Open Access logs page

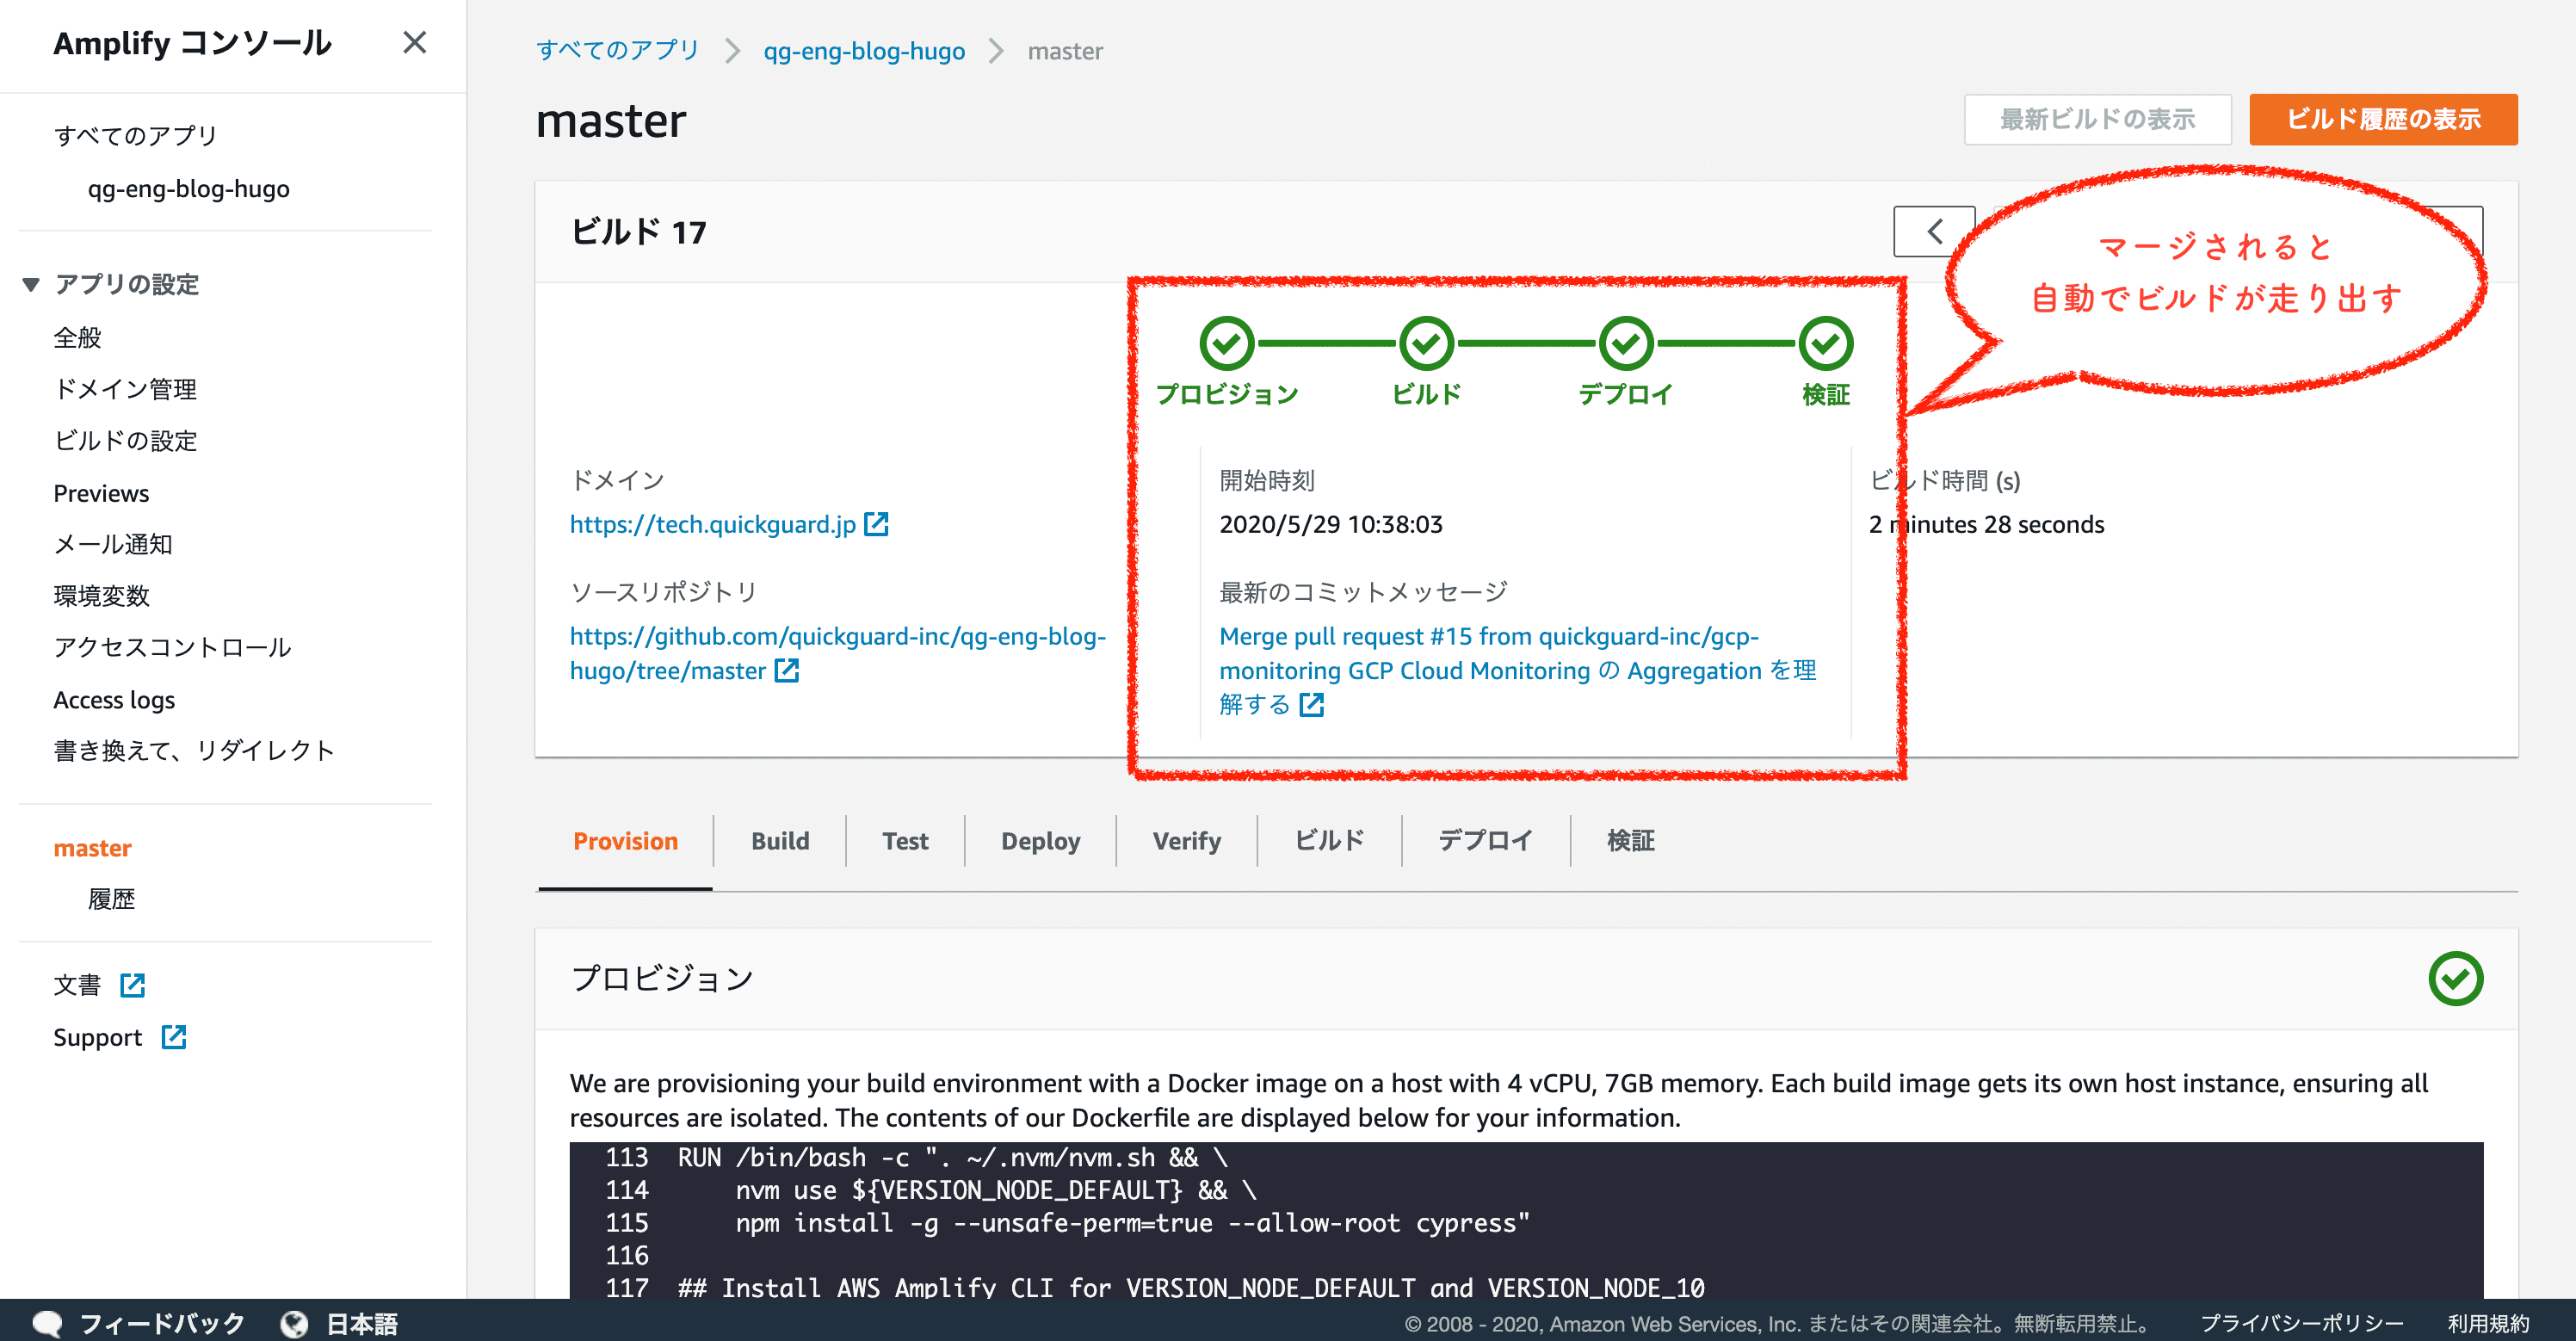(x=114, y=700)
